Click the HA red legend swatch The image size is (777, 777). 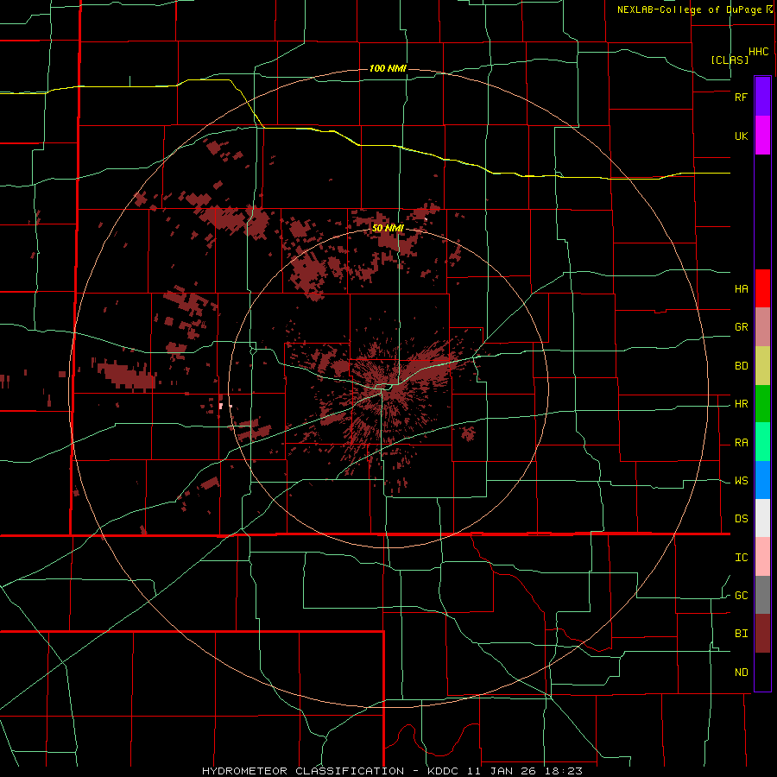point(762,288)
